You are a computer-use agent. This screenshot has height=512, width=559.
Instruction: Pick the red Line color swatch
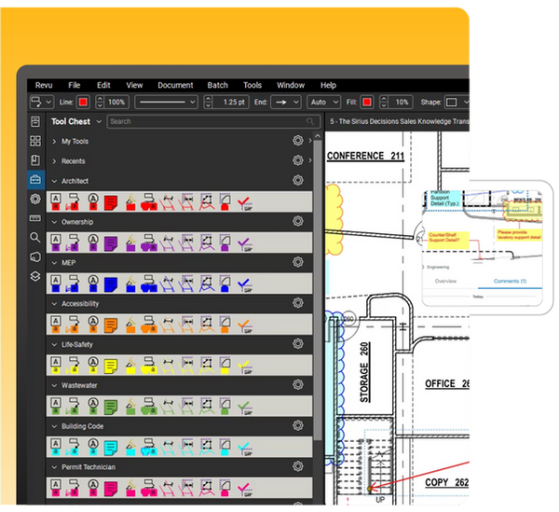click(x=83, y=102)
